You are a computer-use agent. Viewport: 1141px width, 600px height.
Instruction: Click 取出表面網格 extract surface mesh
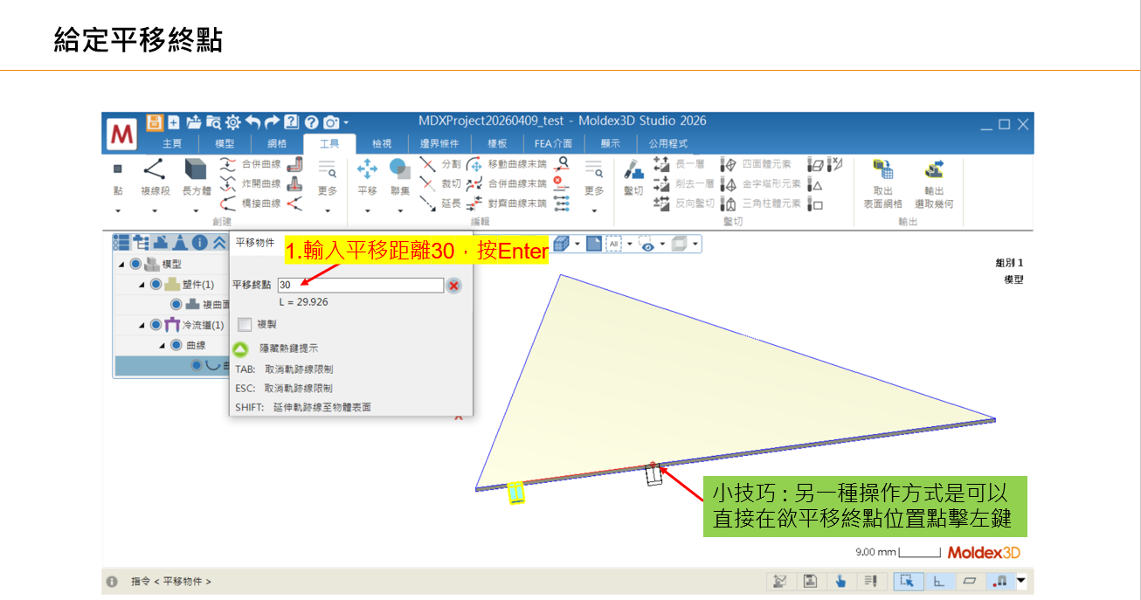(x=883, y=183)
